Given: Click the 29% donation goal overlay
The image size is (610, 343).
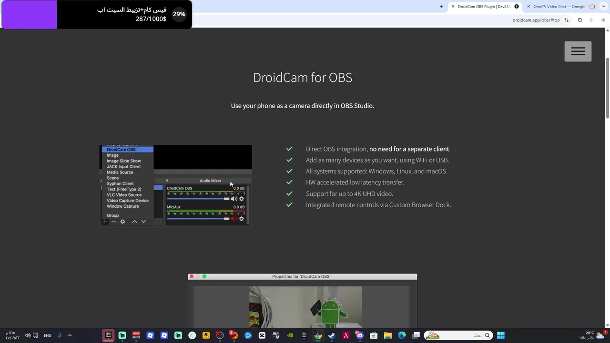Looking at the screenshot, I should pos(97,14).
